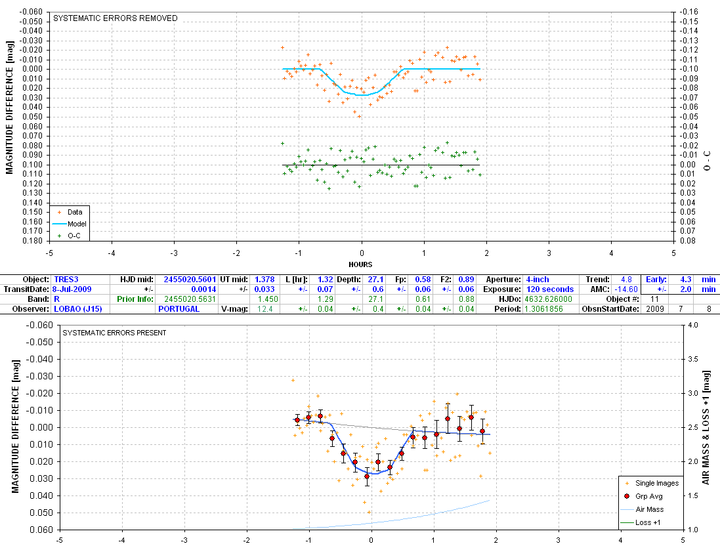
Task: Select the O - C axis title
Action: coord(707,161)
